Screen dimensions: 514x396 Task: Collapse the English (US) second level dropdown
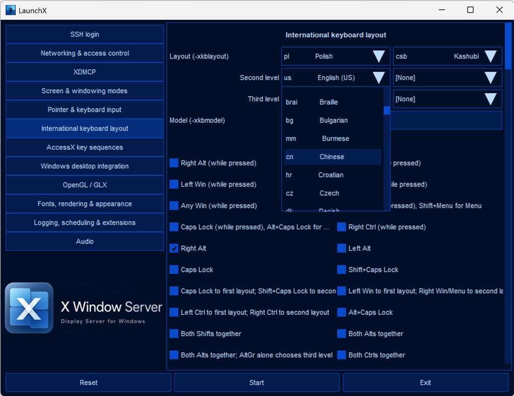tap(336, 77)
